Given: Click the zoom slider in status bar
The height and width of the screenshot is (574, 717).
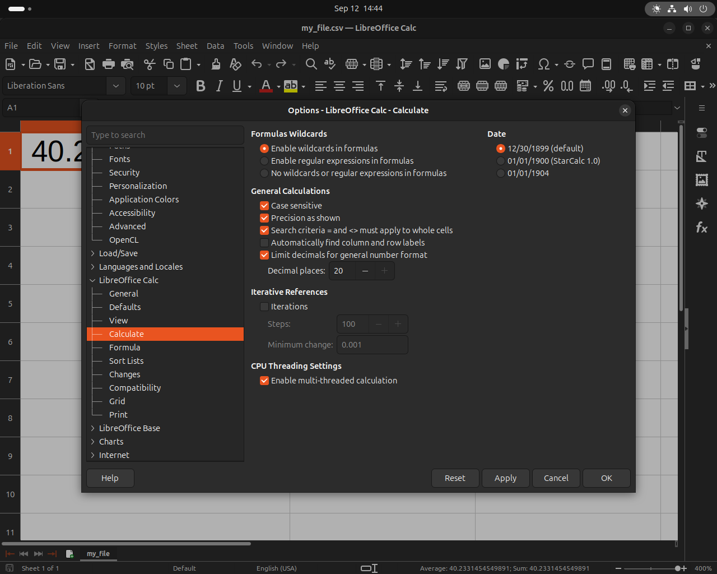Looking at the screenshot, I should tap(651, 568).
